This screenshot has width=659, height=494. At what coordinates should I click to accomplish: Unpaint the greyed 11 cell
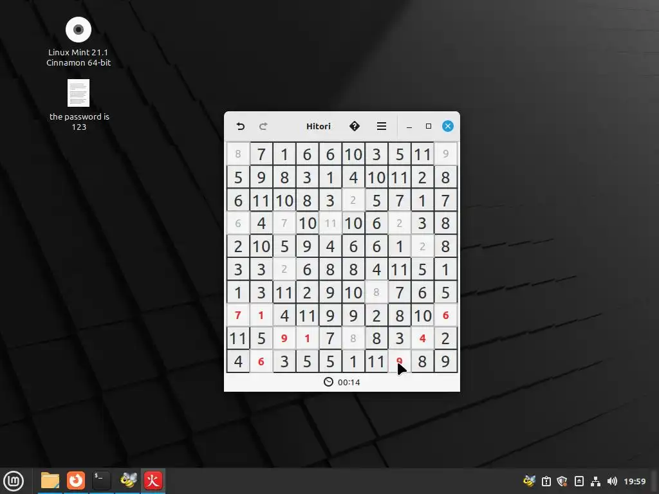[x=330, y=223]
